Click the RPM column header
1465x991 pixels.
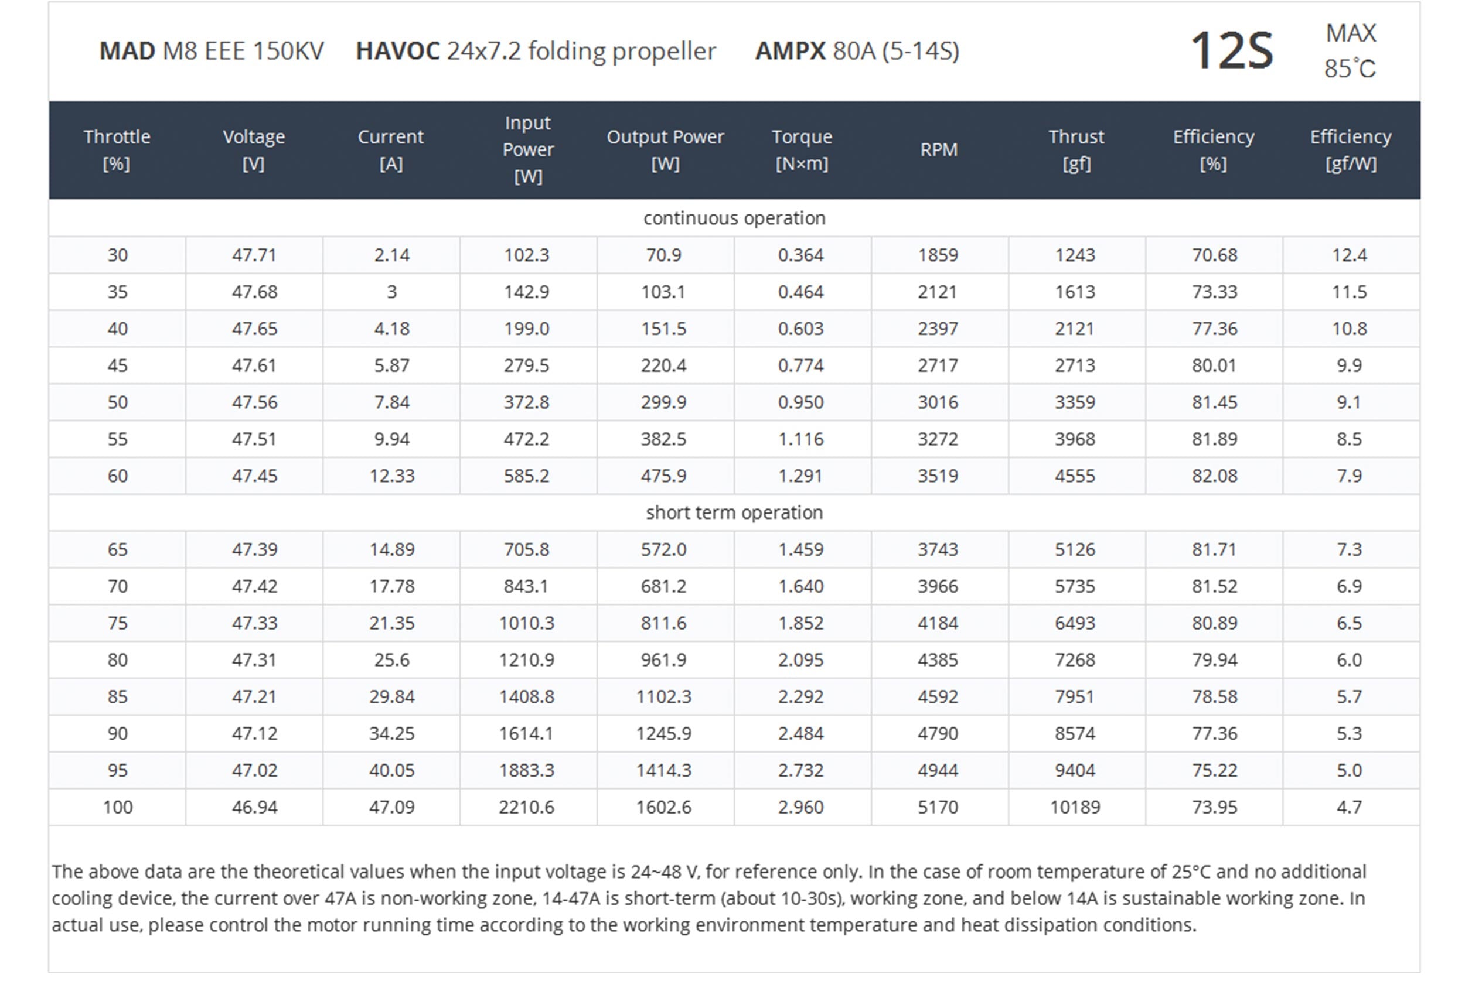[939, 150]
